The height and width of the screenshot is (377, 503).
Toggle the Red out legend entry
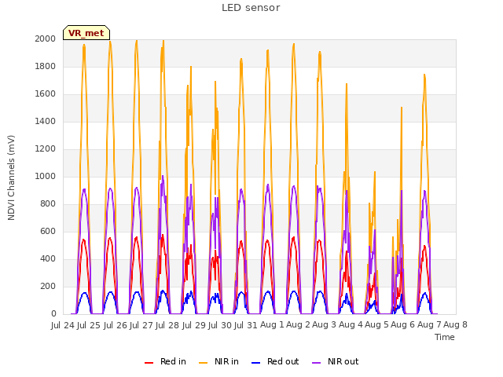275,361
